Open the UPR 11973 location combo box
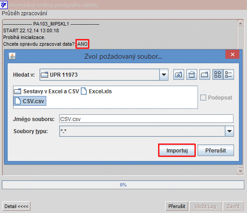Viewport: 247px width, 213px height. pos(104,75)
